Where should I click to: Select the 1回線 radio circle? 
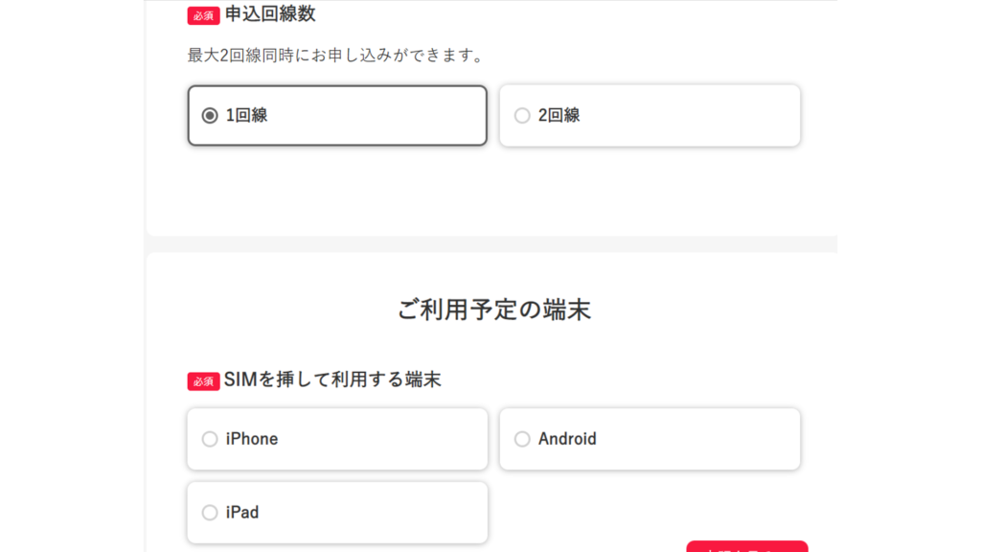tap(210, 116)
